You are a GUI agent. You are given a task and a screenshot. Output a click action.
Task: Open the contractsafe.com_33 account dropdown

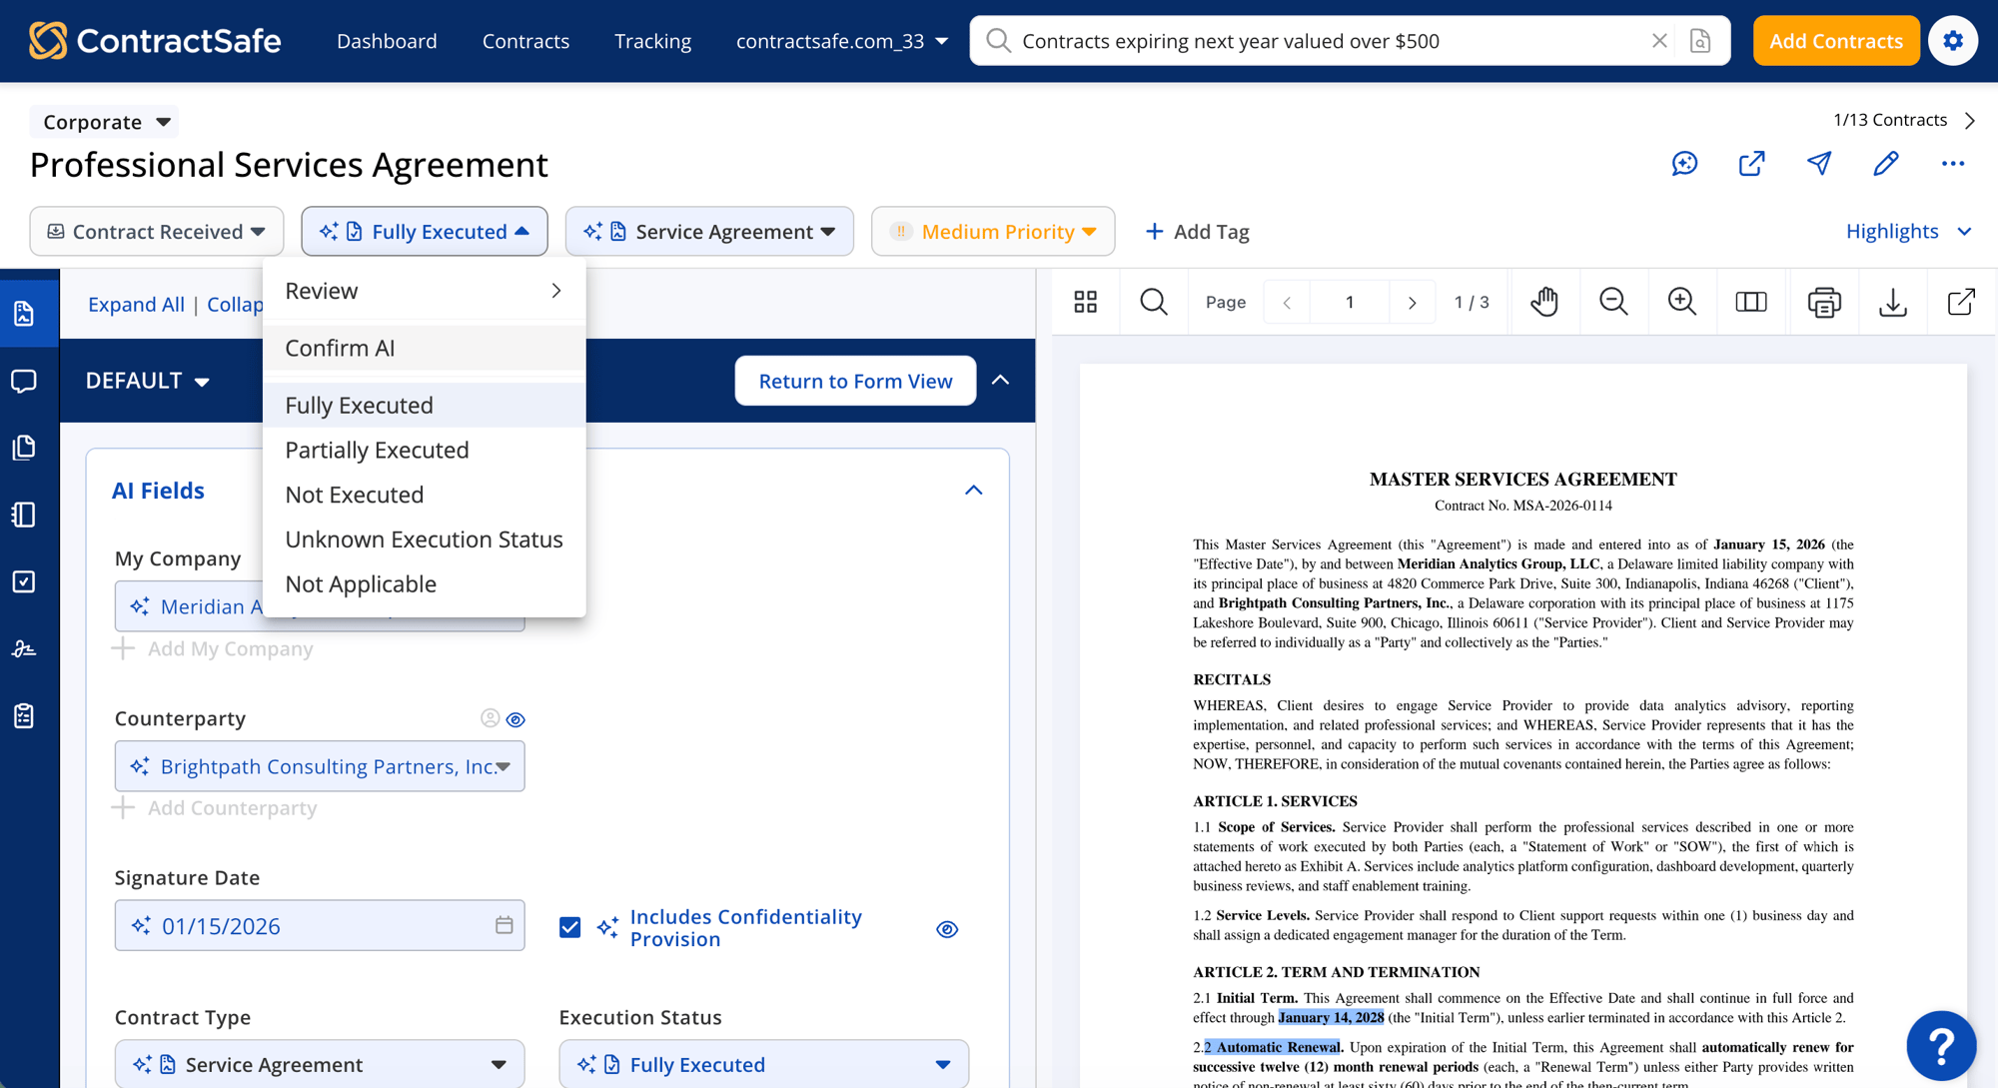842,41
